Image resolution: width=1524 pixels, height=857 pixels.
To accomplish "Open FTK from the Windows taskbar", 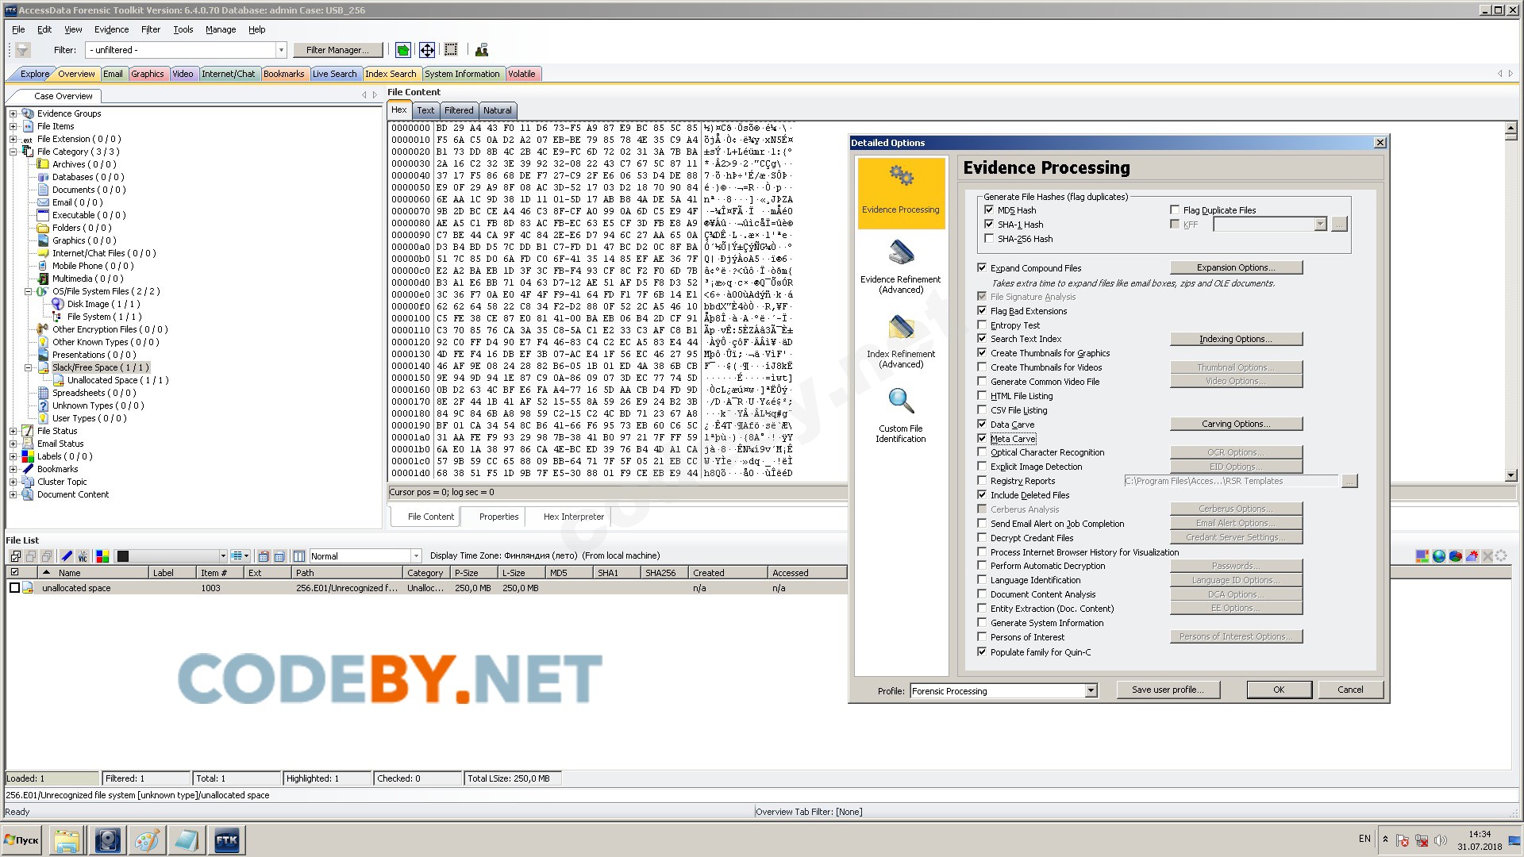I will [x=226, y=840].
